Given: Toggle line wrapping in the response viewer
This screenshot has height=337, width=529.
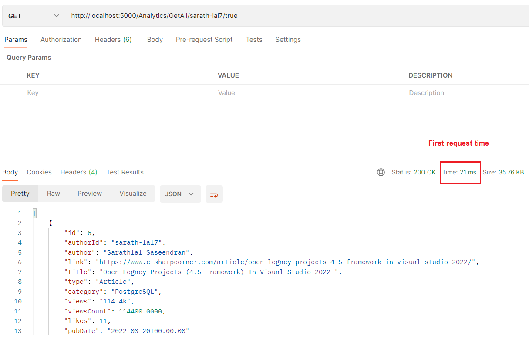Looking at the screenshot, I should (x=214, y=194).
